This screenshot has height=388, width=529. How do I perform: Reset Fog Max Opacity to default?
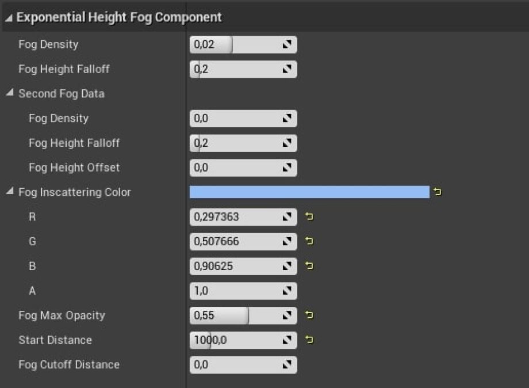tap(309, 315)
